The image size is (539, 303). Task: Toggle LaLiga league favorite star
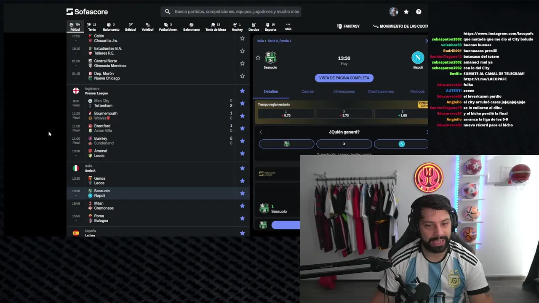242,233
